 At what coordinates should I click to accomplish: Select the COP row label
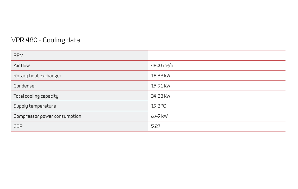(18, 126)
